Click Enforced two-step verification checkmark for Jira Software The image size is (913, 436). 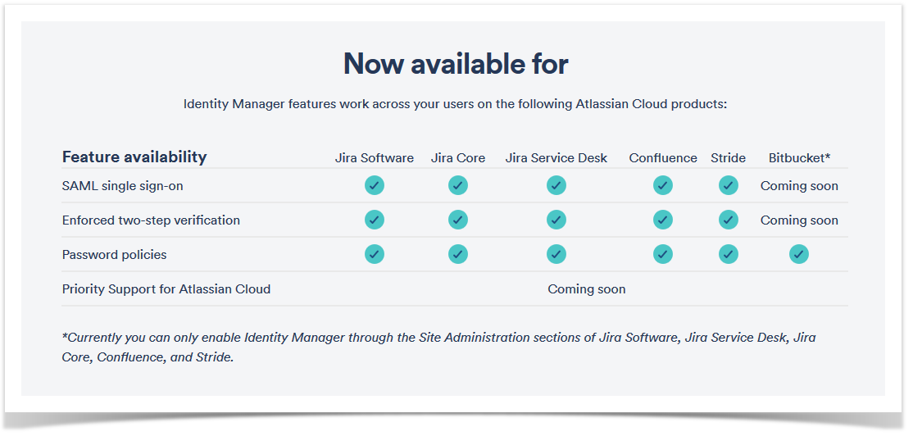pyautogui.click(x=375, y=220)
